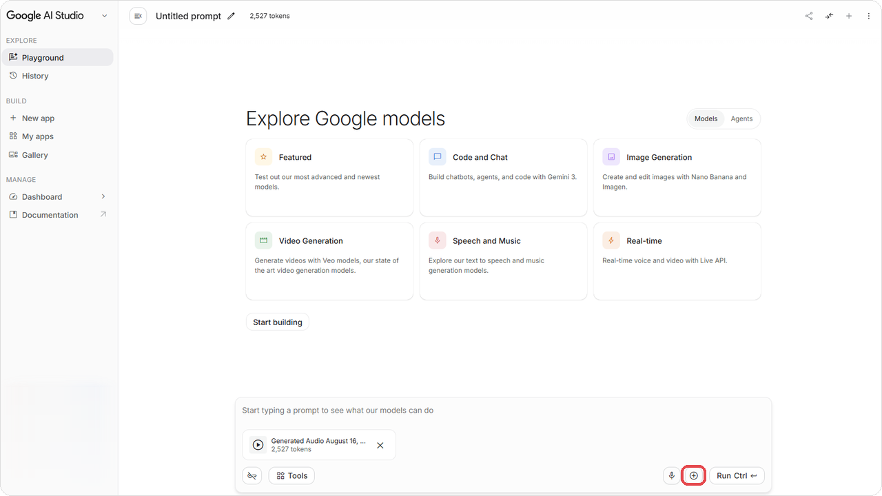The width and height of the screenshot is (882, 496).
Task: Expand the Dashboard chevron
Action: (103, 197)
